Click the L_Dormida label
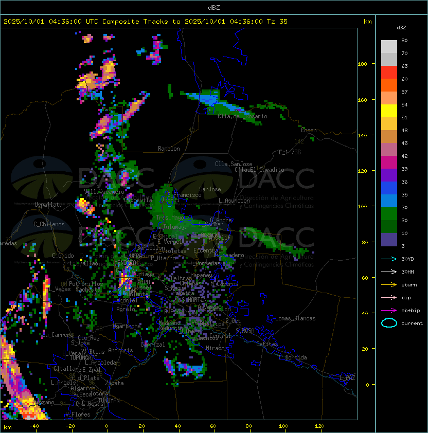Image resolution: width=428 pixels, height=433 pixels. tap(293, 357)
